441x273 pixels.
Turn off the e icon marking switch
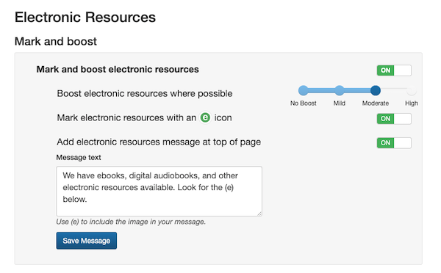pyautogui.click(x=394, y=119)
